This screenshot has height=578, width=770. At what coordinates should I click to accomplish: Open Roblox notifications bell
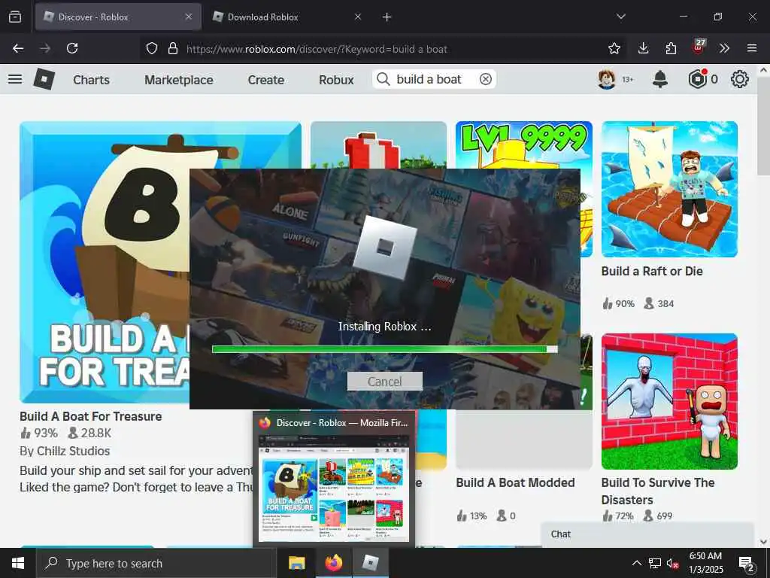coord(660,79)
